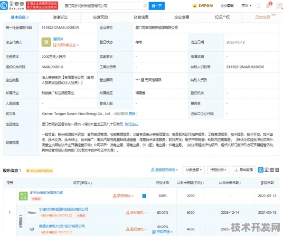Select the founding date 2022-05-12 value
283x236 pixels.
coord(236,42)
